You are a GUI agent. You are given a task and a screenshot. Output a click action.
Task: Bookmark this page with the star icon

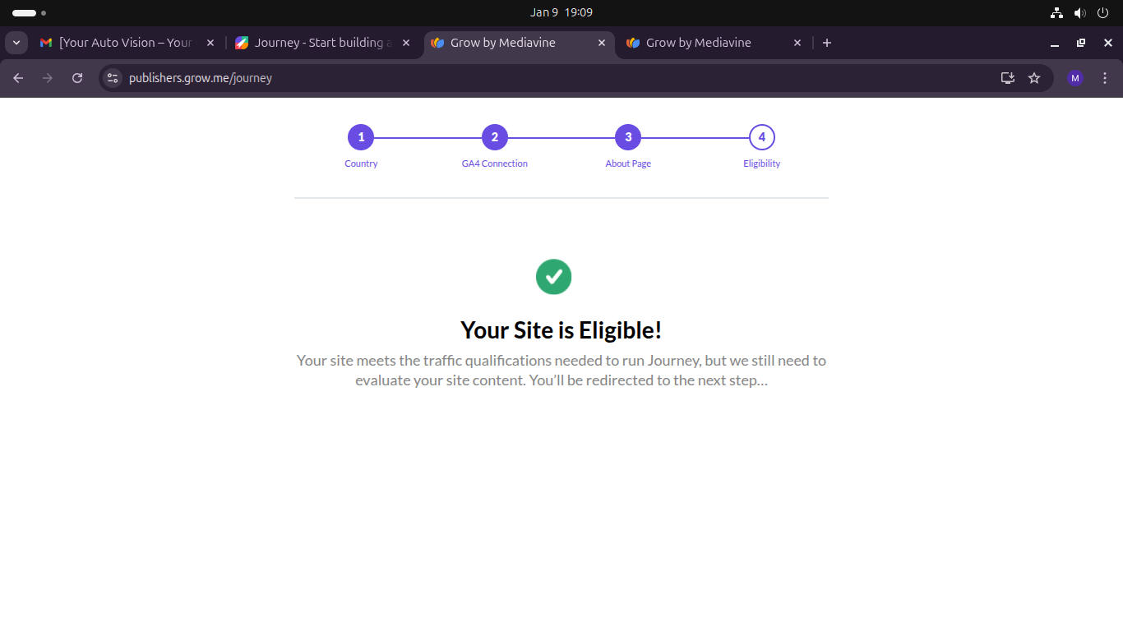[x=1034, y=78]
